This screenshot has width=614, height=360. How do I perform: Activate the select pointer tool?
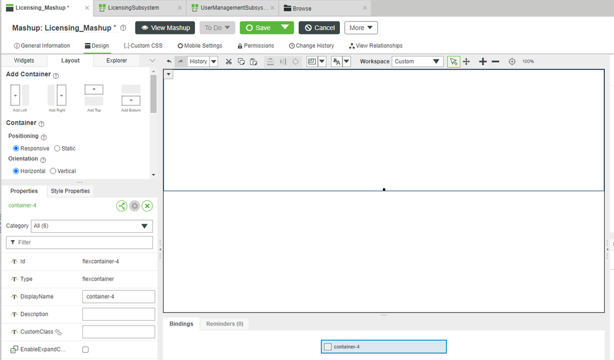pyautogui.click(x=454, y=61)
